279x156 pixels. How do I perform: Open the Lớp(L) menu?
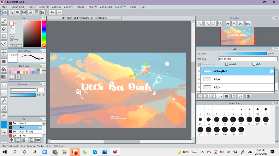point(32,7)
